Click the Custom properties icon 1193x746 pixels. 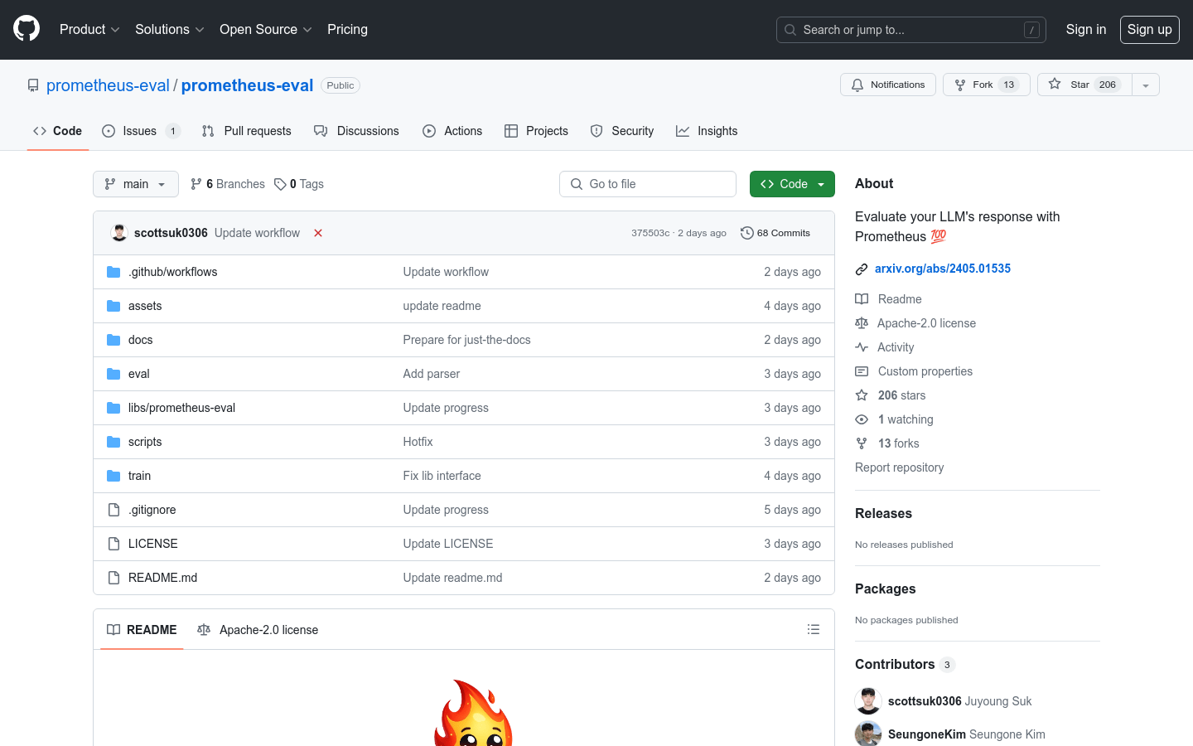862,371
